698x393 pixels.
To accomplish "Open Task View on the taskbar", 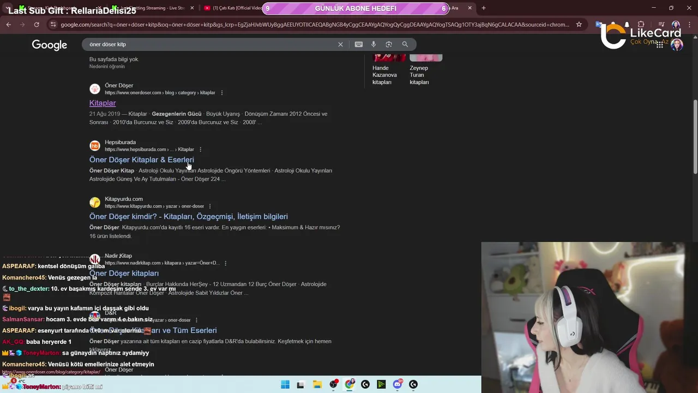I will (x=300, y=384).
